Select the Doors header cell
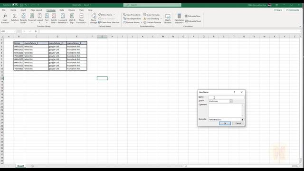 pos(19,43)
